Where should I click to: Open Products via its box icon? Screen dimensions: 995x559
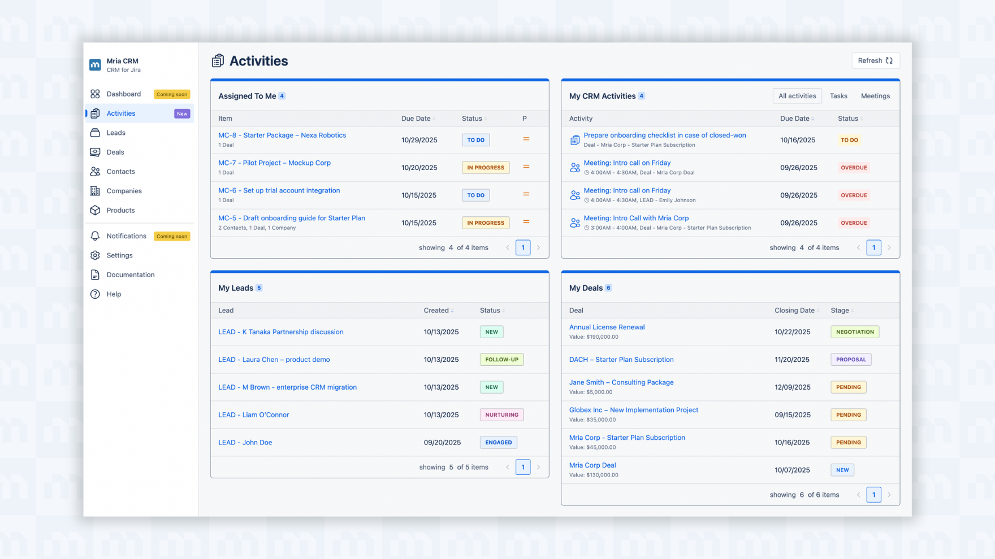coord(95,210)
